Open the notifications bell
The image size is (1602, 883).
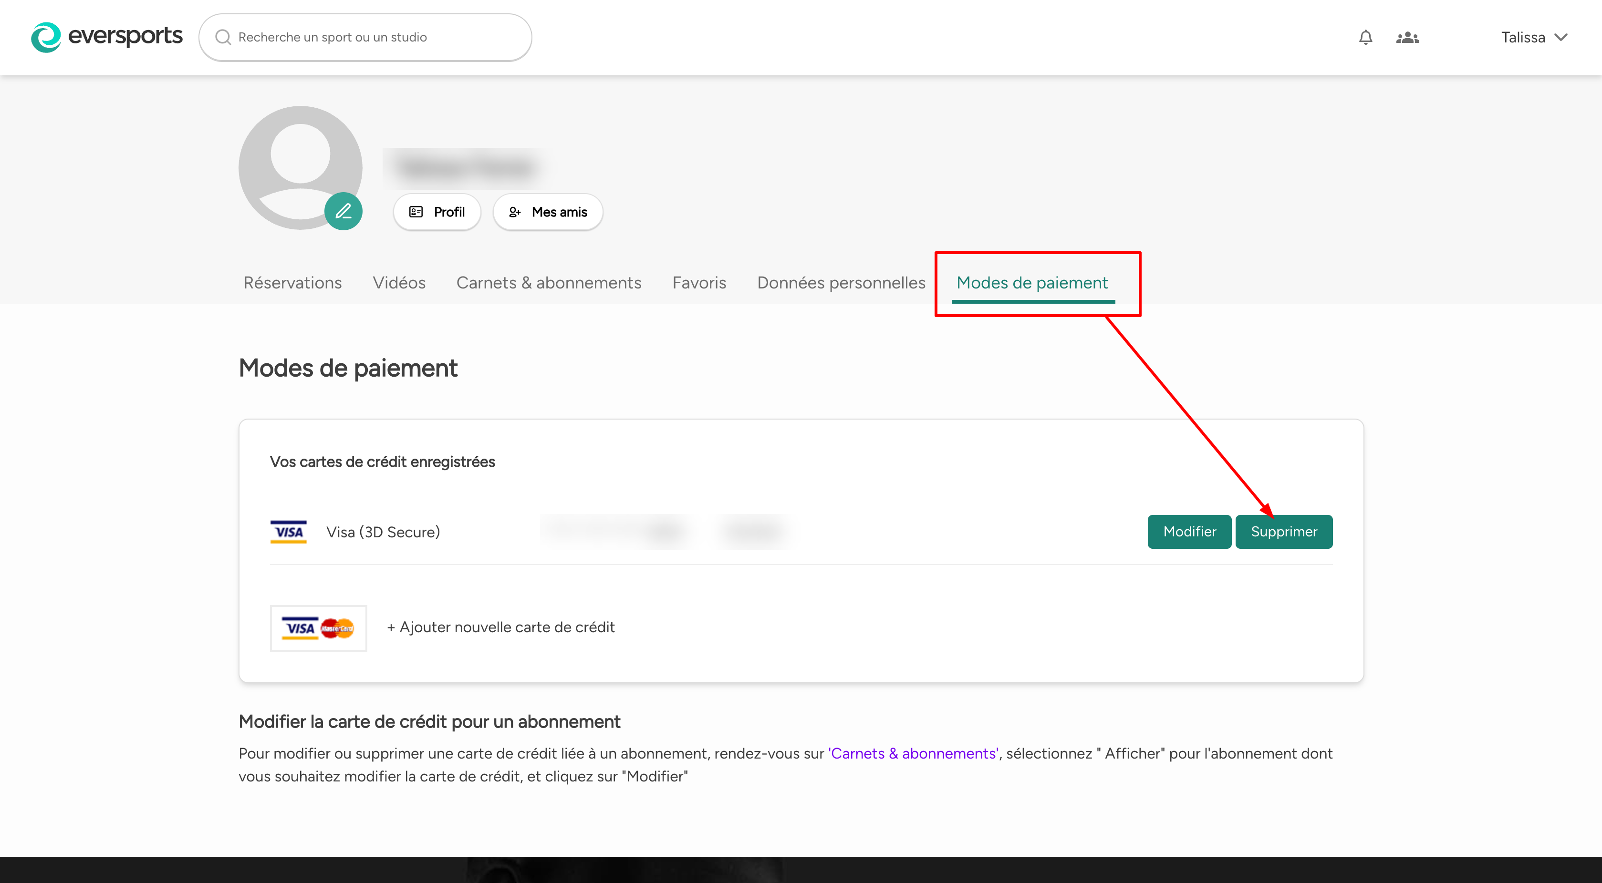click(1365, 37)
